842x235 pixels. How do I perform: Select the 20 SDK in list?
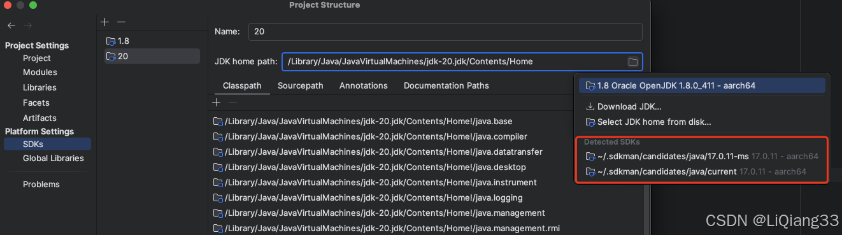pos(152,56)
